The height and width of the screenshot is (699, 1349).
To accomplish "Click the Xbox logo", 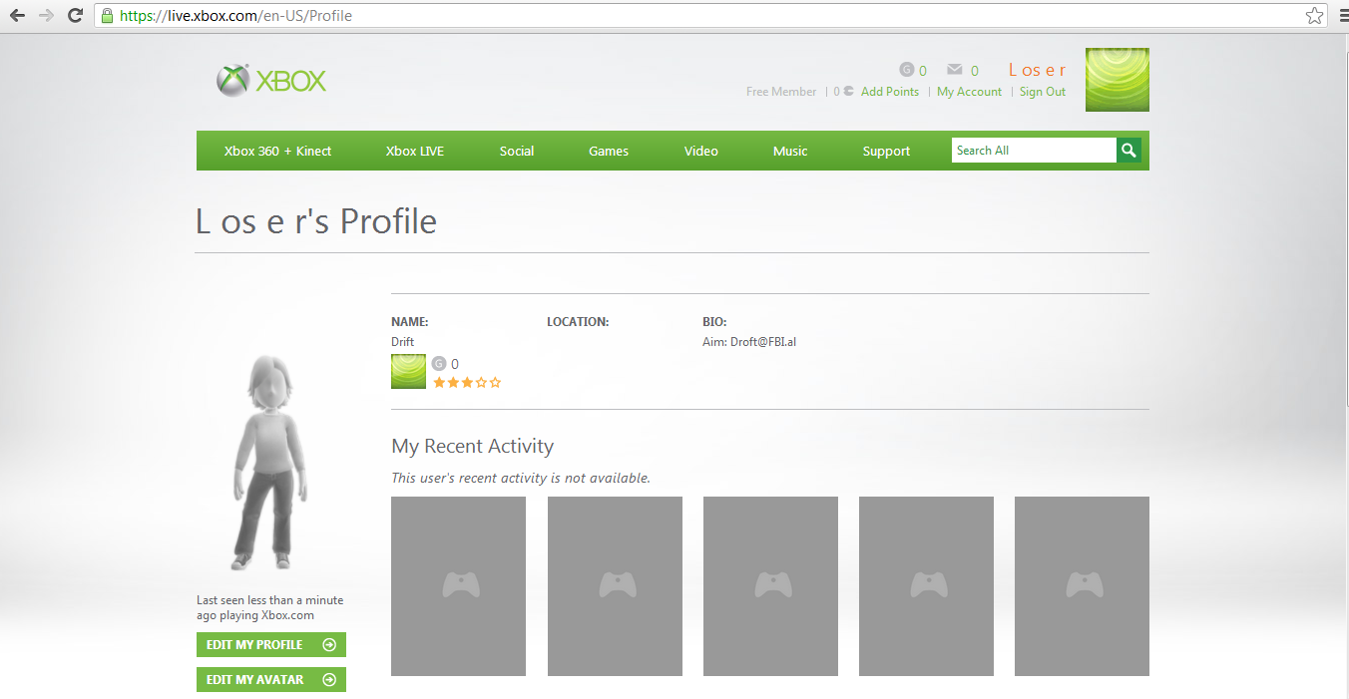I will (x=271, y=81).
